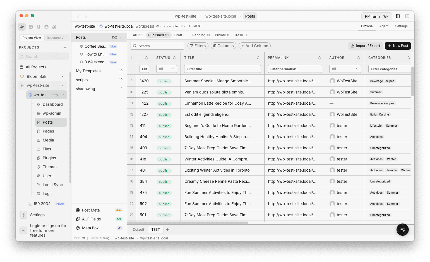Viewport: 430px width, 262px height.
Task: Collapse left panel with sidebar toggle icon
Action: (x=398, y=16)
